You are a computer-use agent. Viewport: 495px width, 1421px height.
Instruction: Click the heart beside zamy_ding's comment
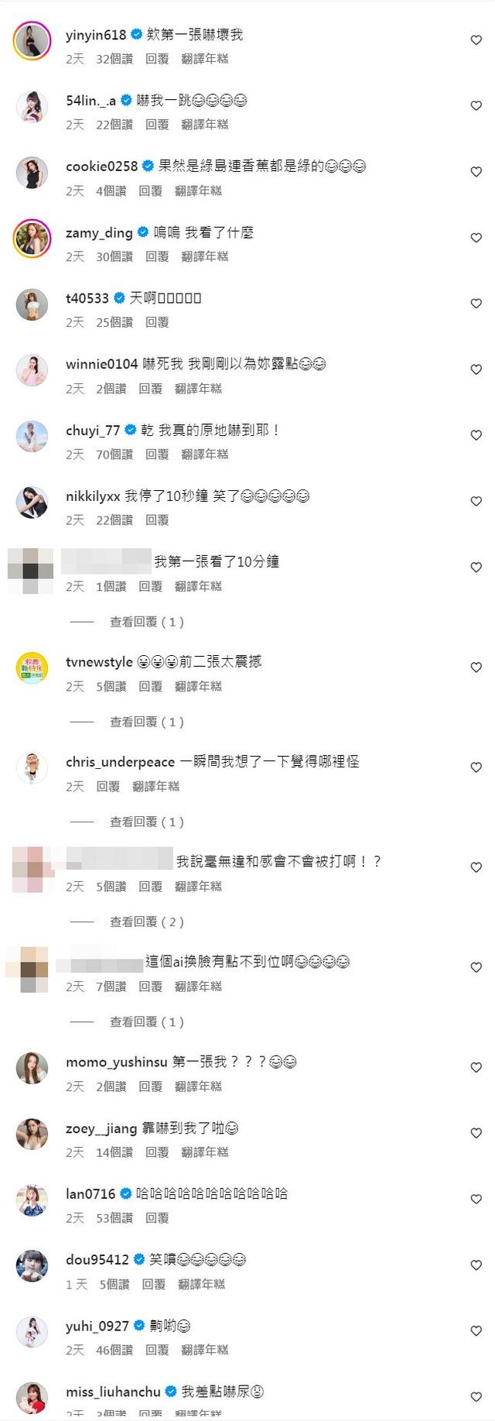476,238
